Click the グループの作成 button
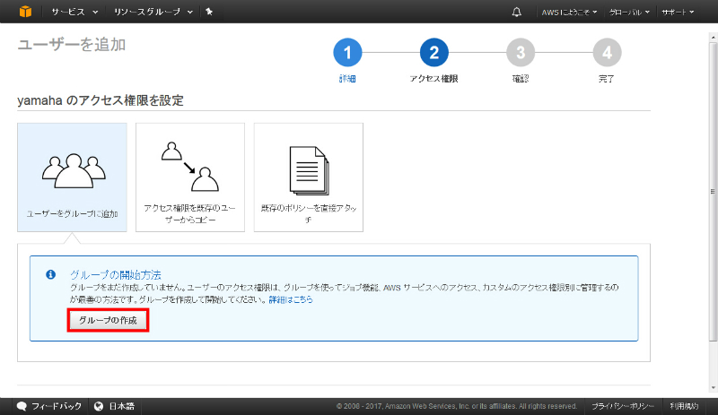 tap(108, 320)
